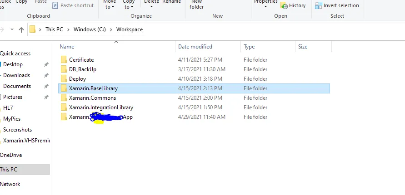Click the 3/17/2021 11:30 AM date cell
Image resolution: width=405 pixels, height=195 pixels.
click(x=202, y=69)
